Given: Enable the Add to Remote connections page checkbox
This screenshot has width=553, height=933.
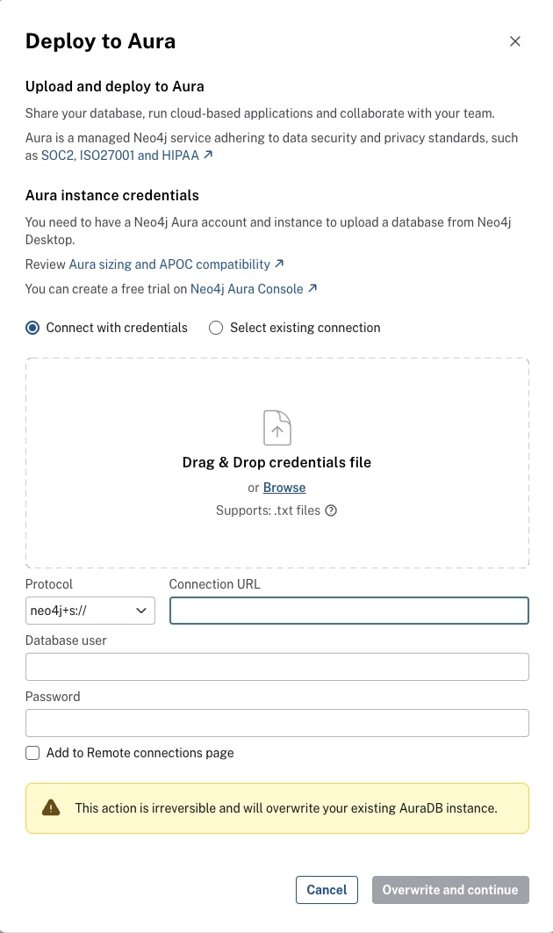Looking at the screenshot, I should click(x=32, y=753).
